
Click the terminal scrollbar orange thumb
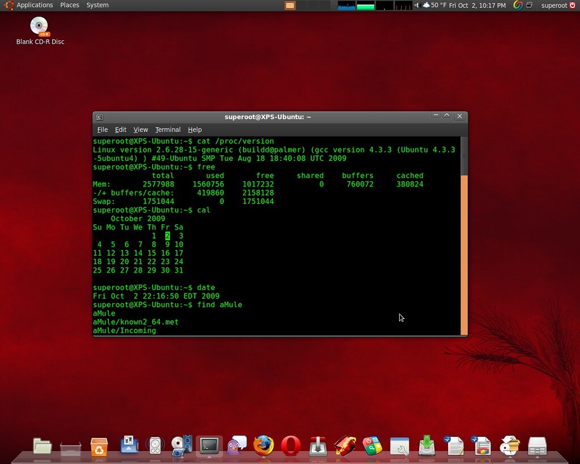tap(464, 254)
